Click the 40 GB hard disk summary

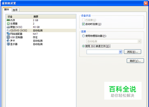pos(36,27)
